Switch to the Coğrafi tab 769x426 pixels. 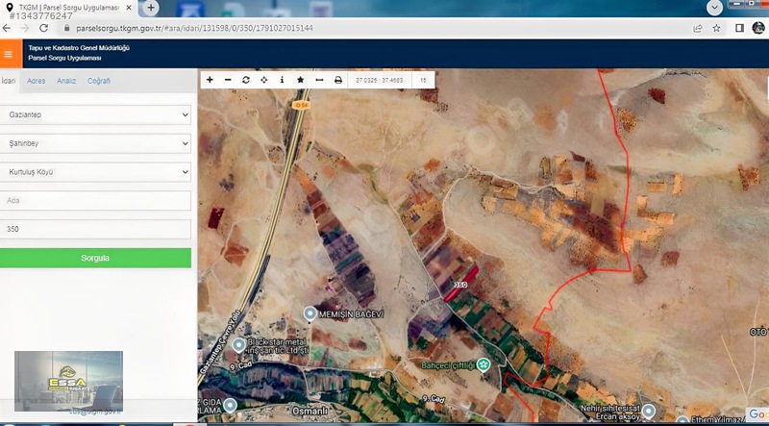tap(99, 81)
